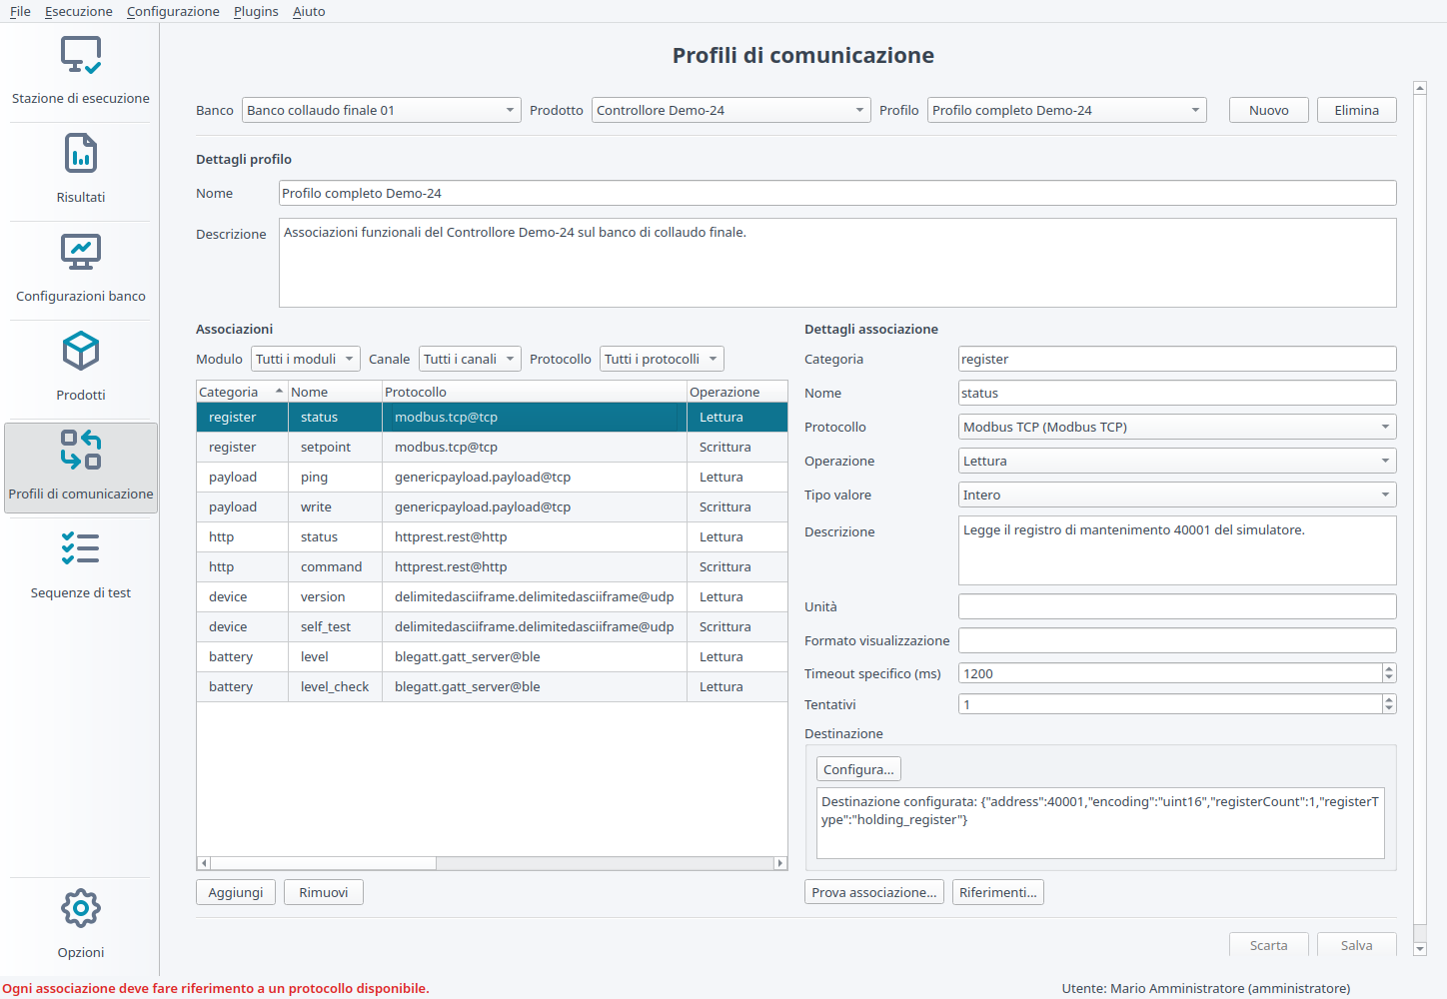Open the Stazione di esecuzione section icon
Viewport: 1447px width, 999px height.
[81, 55]
